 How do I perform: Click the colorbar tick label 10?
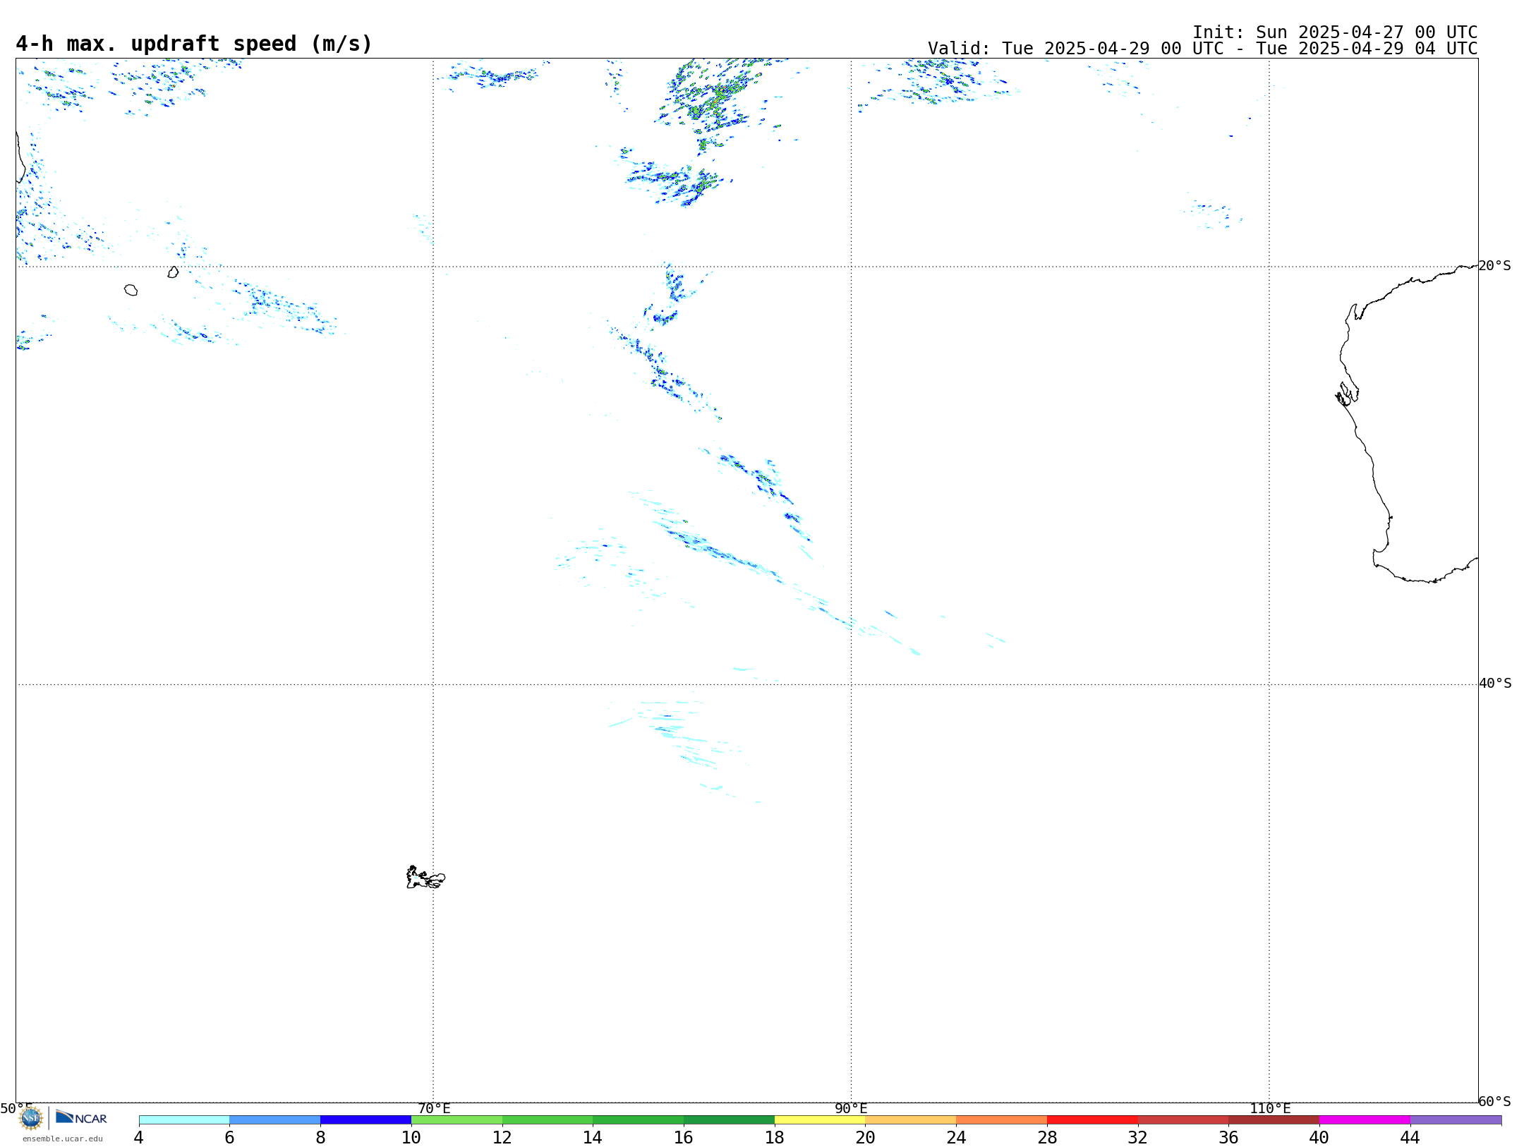[411, 1137]
